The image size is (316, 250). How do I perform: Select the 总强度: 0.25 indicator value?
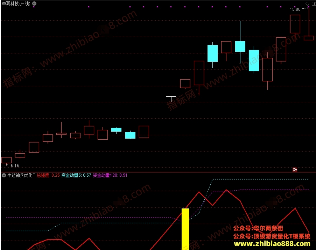pyautogui.click(x=48, y=175)
